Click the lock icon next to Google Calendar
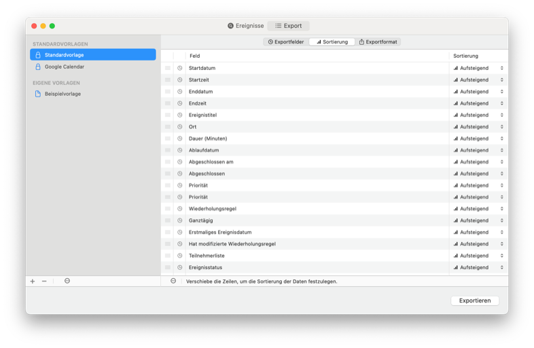This screenshot has height=348, width=534. 38,67
